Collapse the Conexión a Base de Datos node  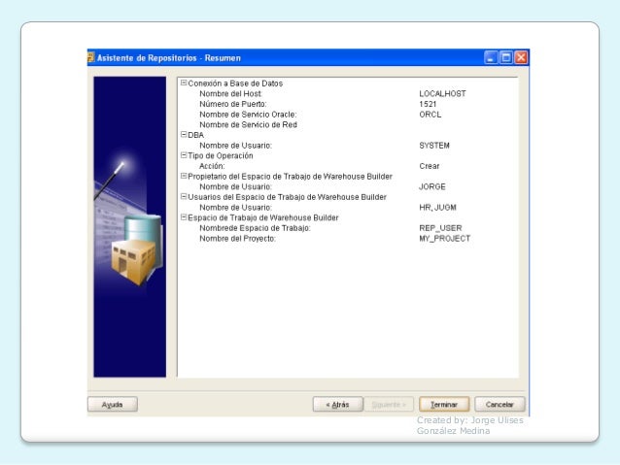pyautogui.click(x=184, y=83)
